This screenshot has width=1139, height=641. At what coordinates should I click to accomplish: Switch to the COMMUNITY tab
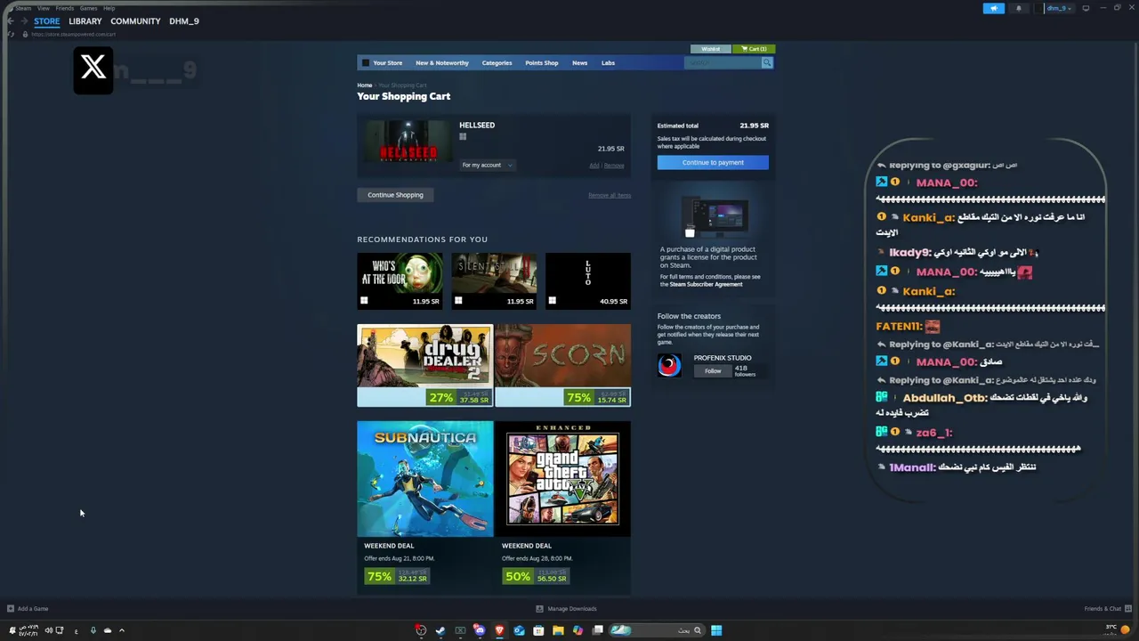[x=135, y=21]
